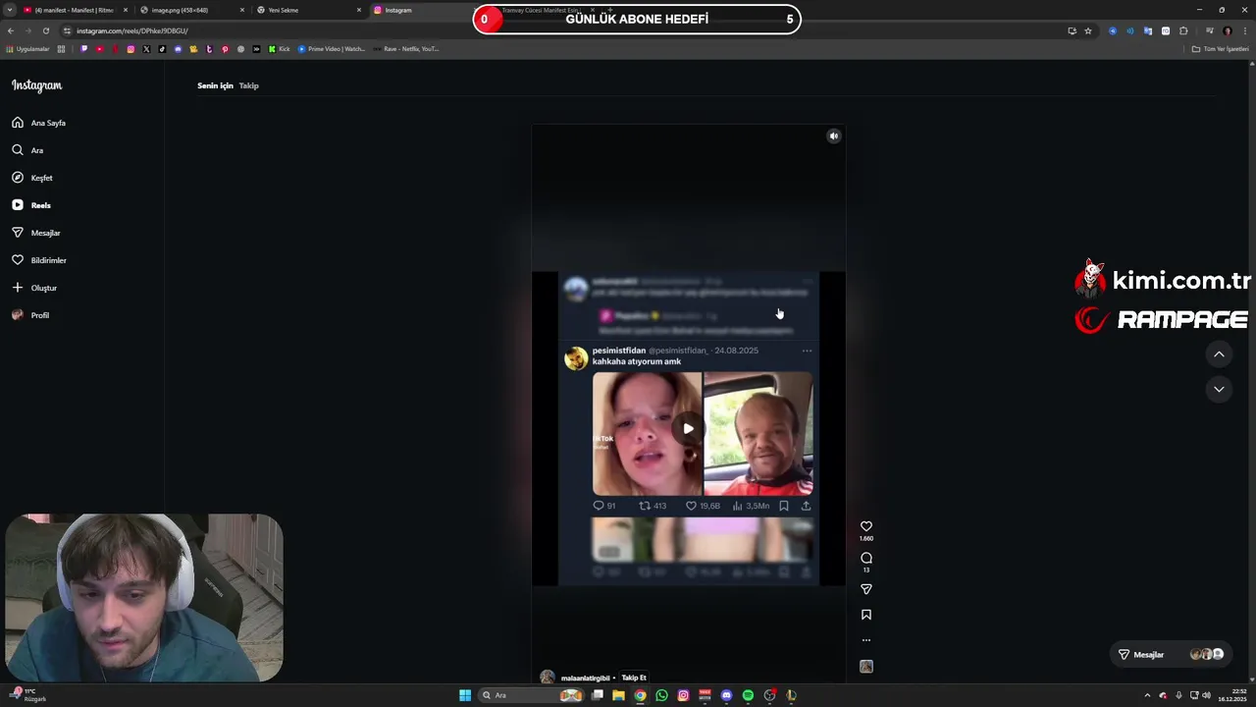Screen dimensions: 1256x707
Task: Open Prime Video bookmark
Action: click(331, 49)
